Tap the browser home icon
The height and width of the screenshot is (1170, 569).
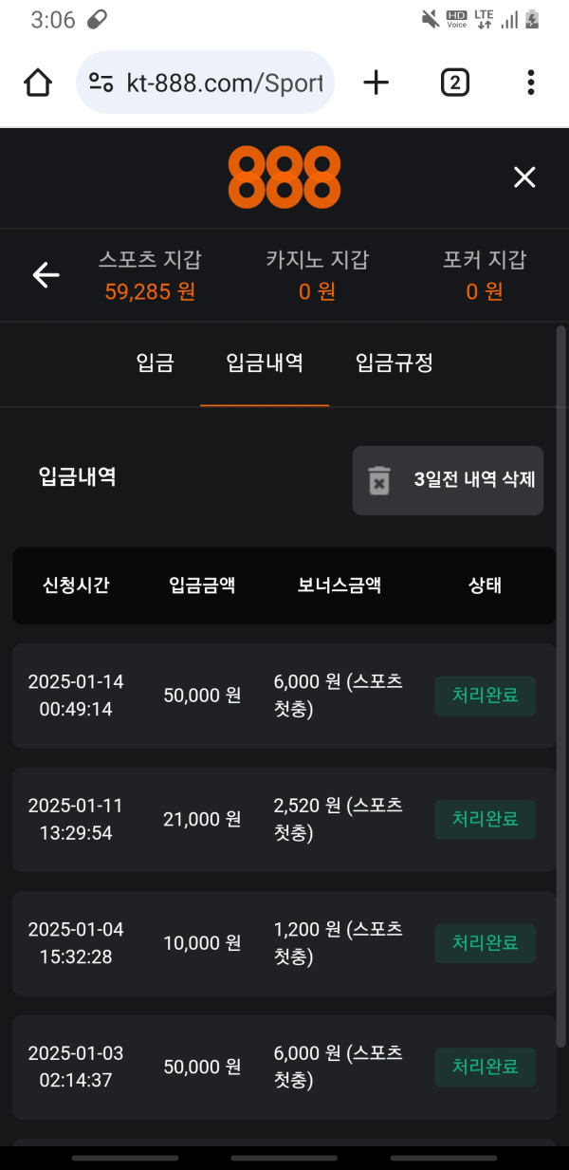click(38, 83)
